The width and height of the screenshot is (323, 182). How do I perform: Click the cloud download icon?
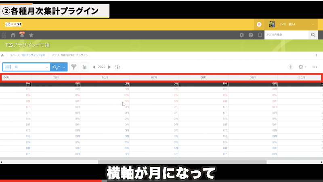[x=117, y=67]
